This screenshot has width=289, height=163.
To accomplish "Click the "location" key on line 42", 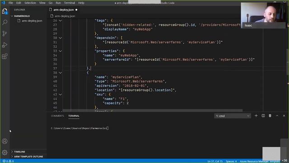I will (x=105, y=90).
